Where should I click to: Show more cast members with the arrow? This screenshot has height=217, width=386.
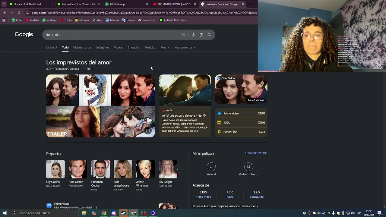(177, 169)
